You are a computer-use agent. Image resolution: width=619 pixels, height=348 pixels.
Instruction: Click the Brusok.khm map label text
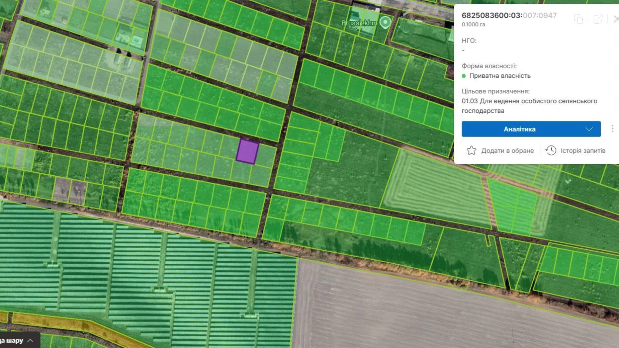click(x=359, y=23)
